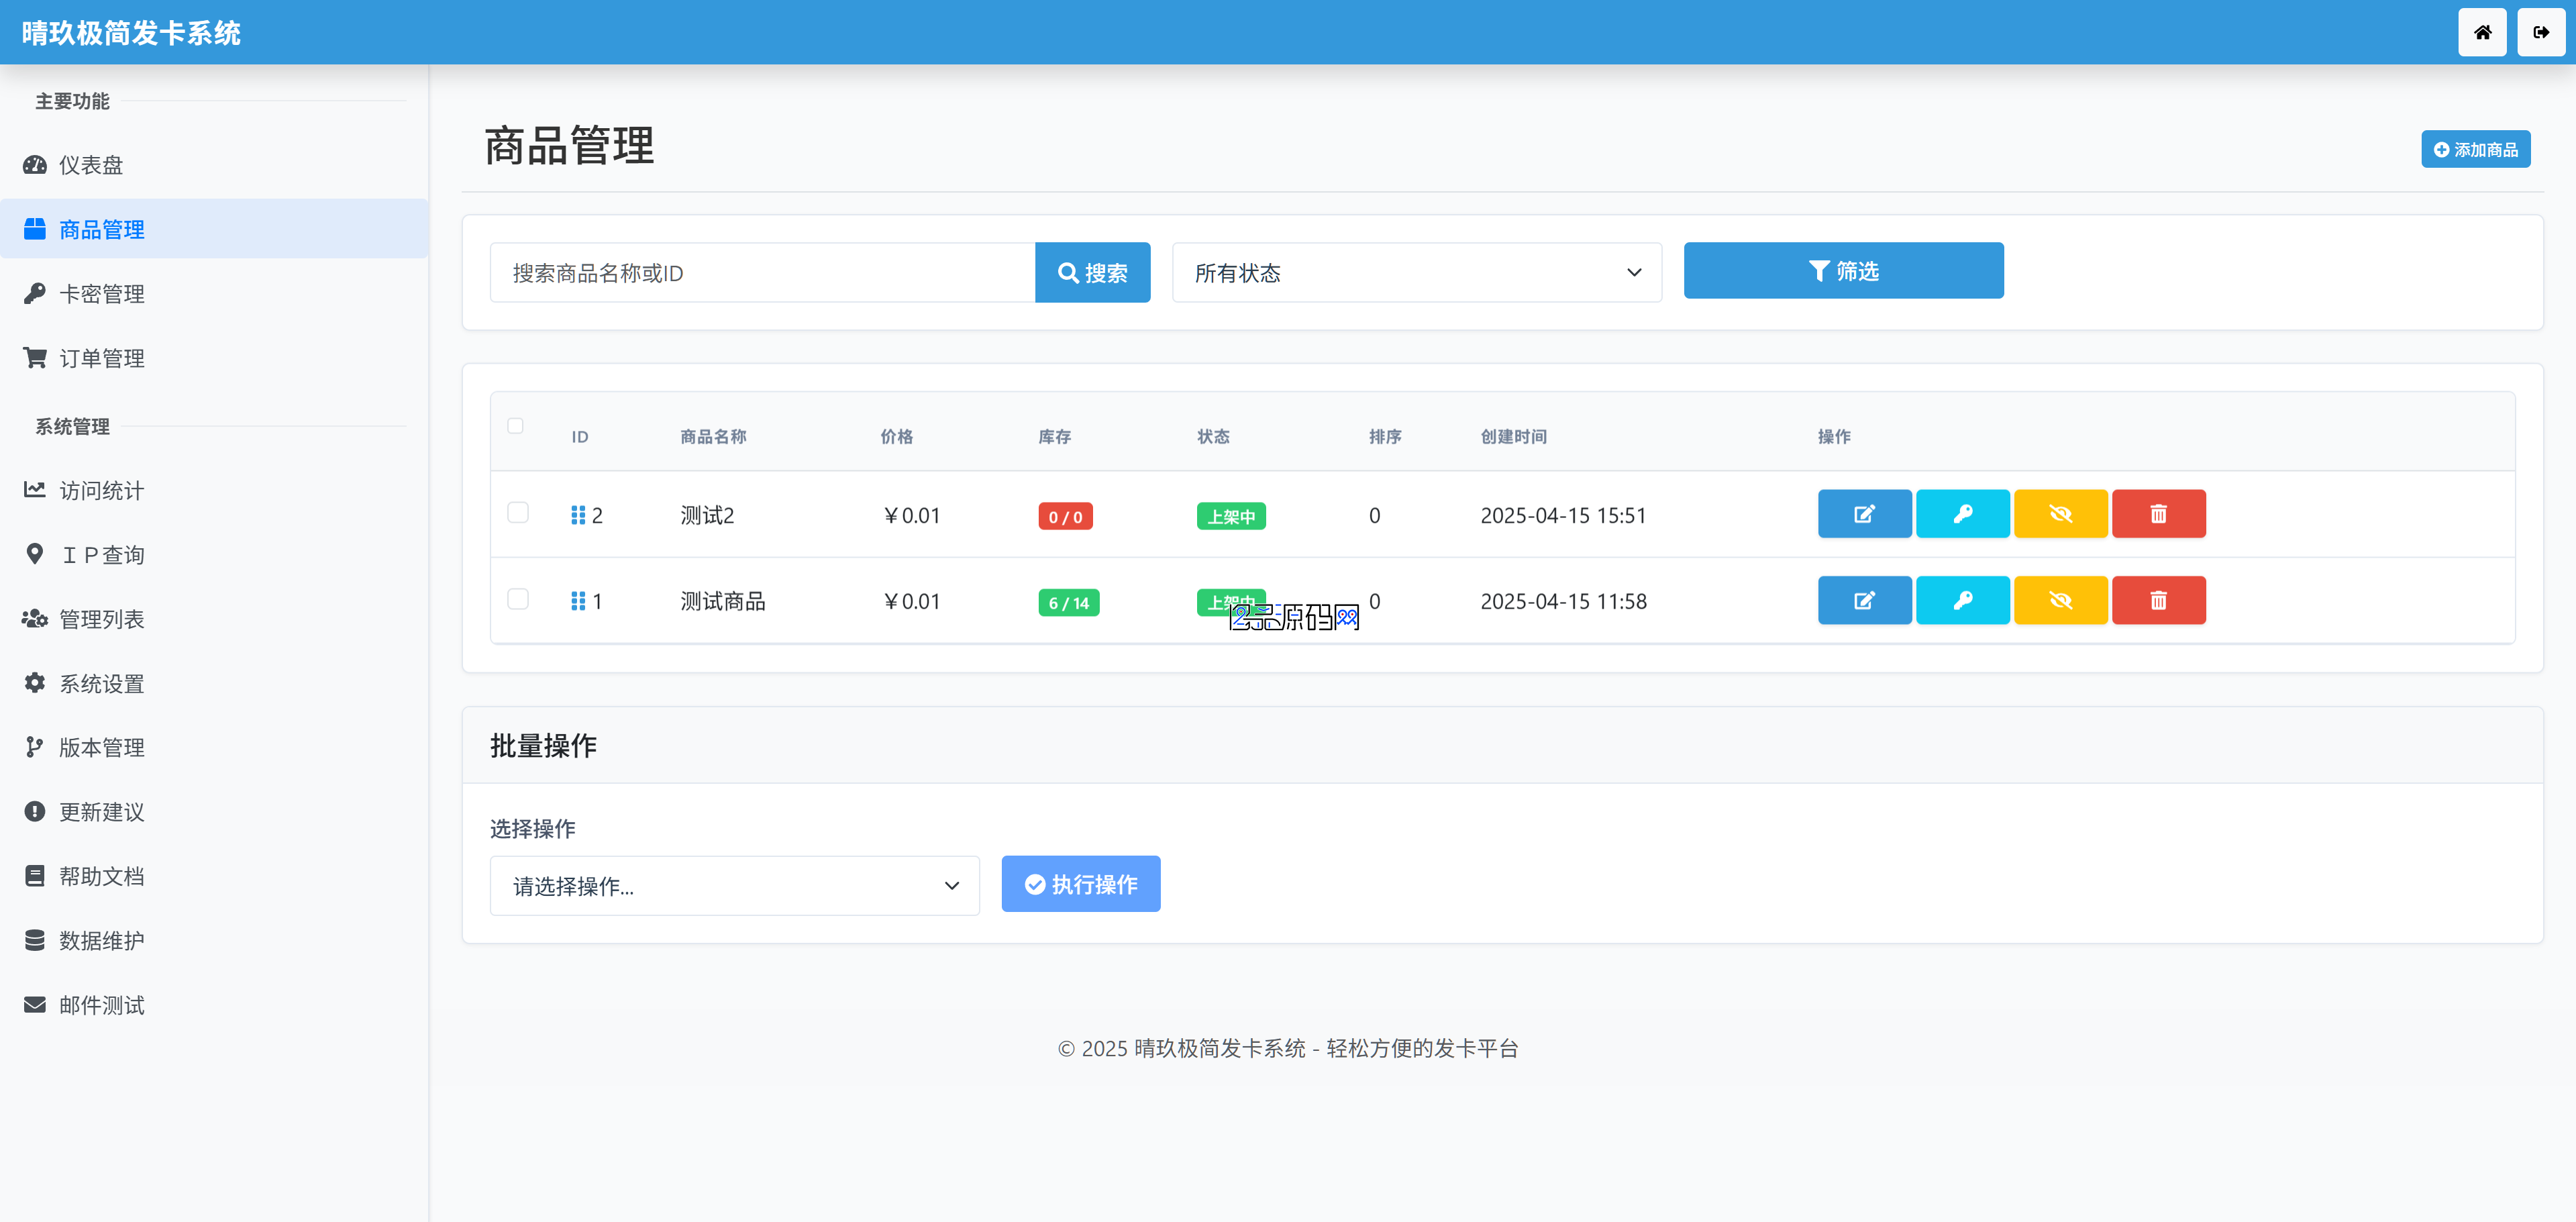Click the 晴玖极简发卡系统 header title

coord(131,33)
